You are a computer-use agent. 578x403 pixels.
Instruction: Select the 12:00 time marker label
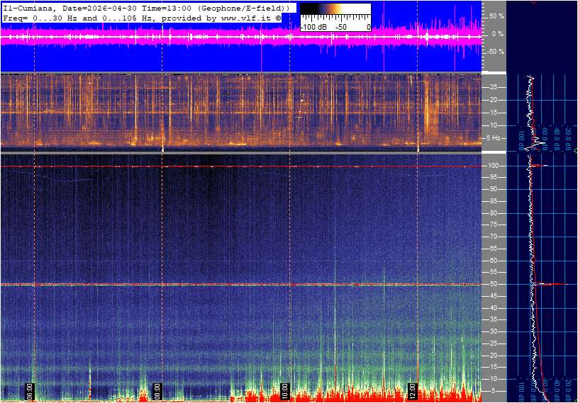point(413,391)
